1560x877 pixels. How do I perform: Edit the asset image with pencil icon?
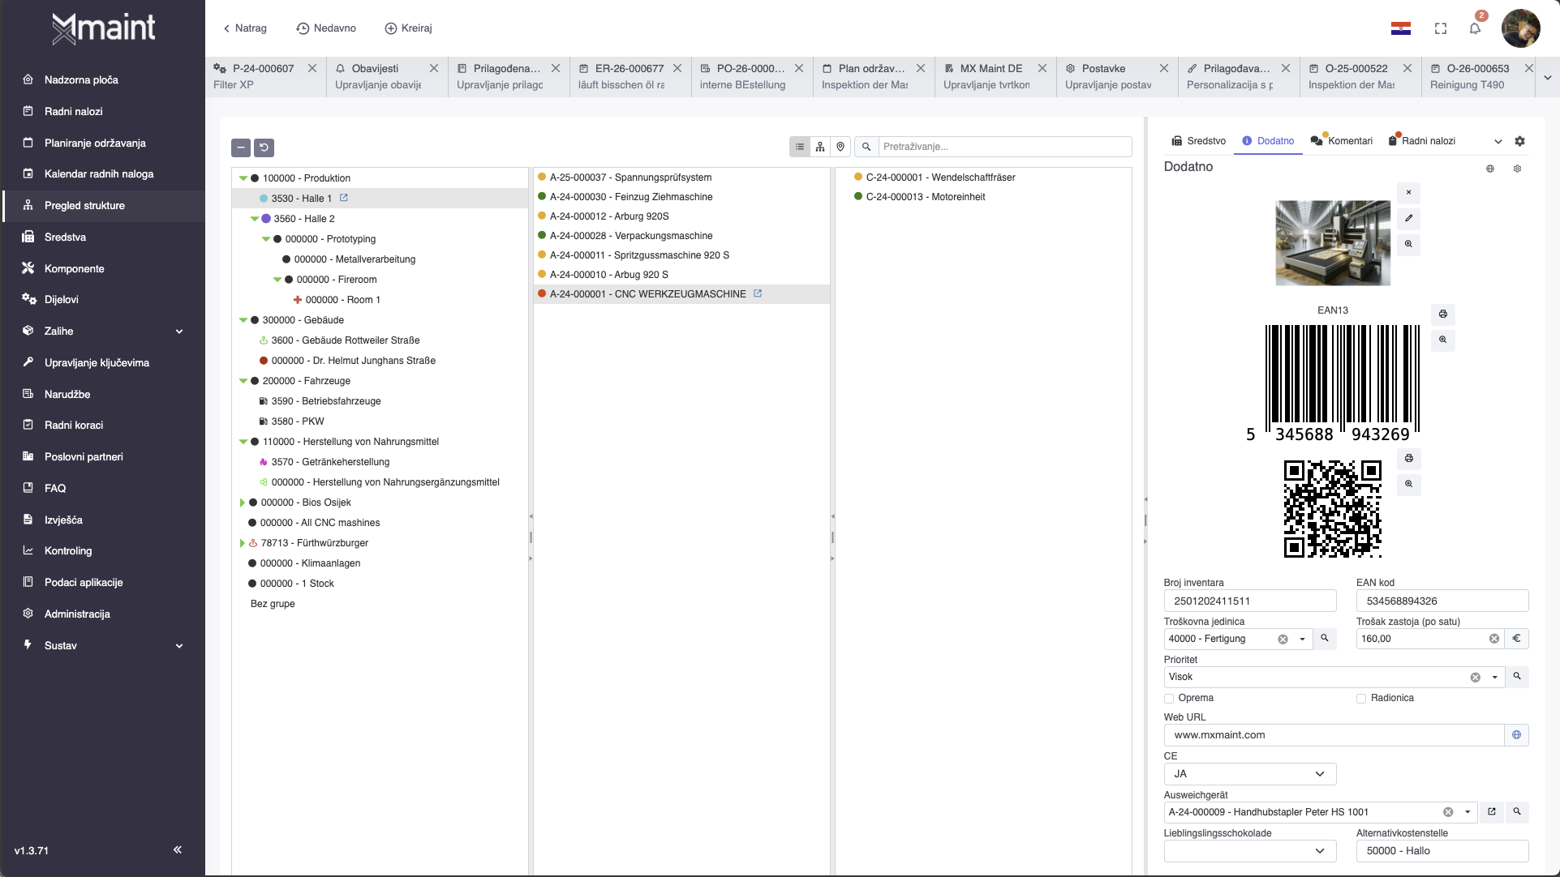click(1409, 218)
